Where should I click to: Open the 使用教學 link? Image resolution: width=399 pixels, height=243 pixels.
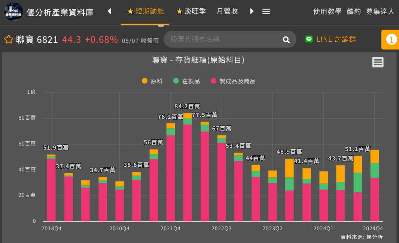(327, 12)
